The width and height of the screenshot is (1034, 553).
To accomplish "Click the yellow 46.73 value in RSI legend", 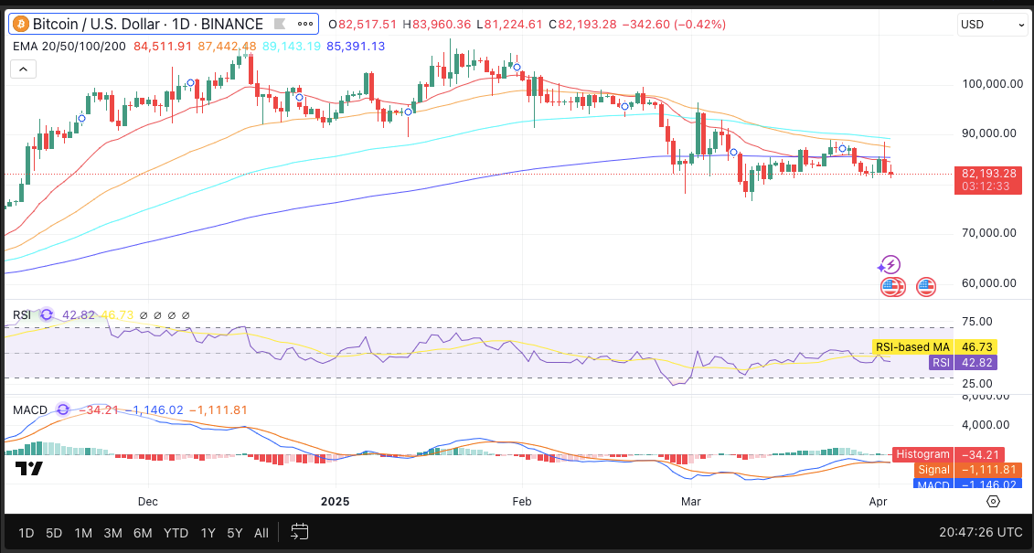I will pyautogui.click(x=117, y=315).
